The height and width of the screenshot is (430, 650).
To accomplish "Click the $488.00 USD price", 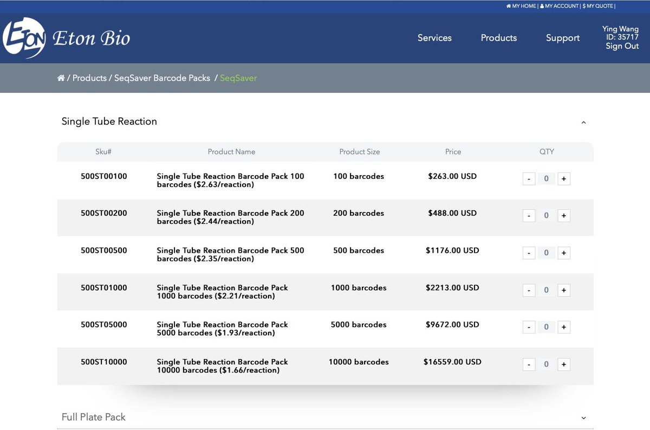I will [x=452, y=213].
